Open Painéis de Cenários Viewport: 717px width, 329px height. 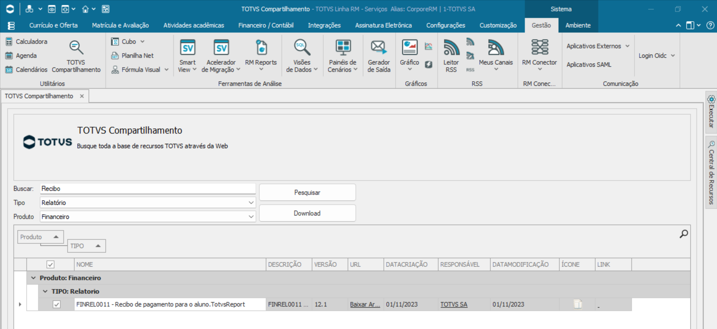click(x=342, y=57)
